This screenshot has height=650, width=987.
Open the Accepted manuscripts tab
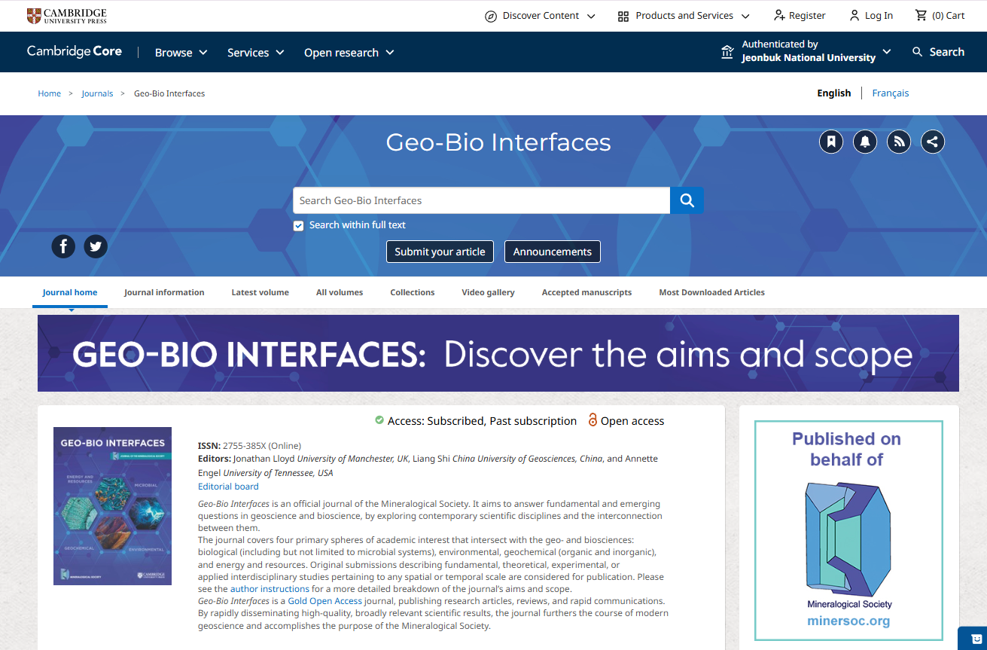coord(587,292)
